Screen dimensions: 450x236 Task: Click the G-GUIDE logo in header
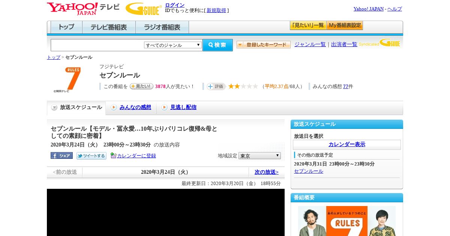pos(144,9)
